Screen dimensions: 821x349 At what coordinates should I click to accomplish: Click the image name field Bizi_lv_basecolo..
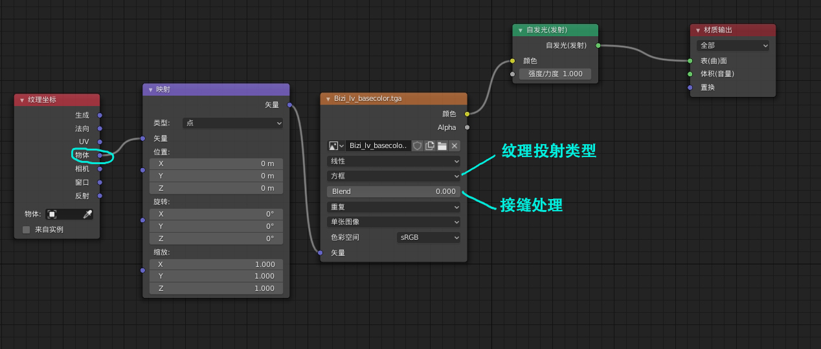click(x=378, y=146)
